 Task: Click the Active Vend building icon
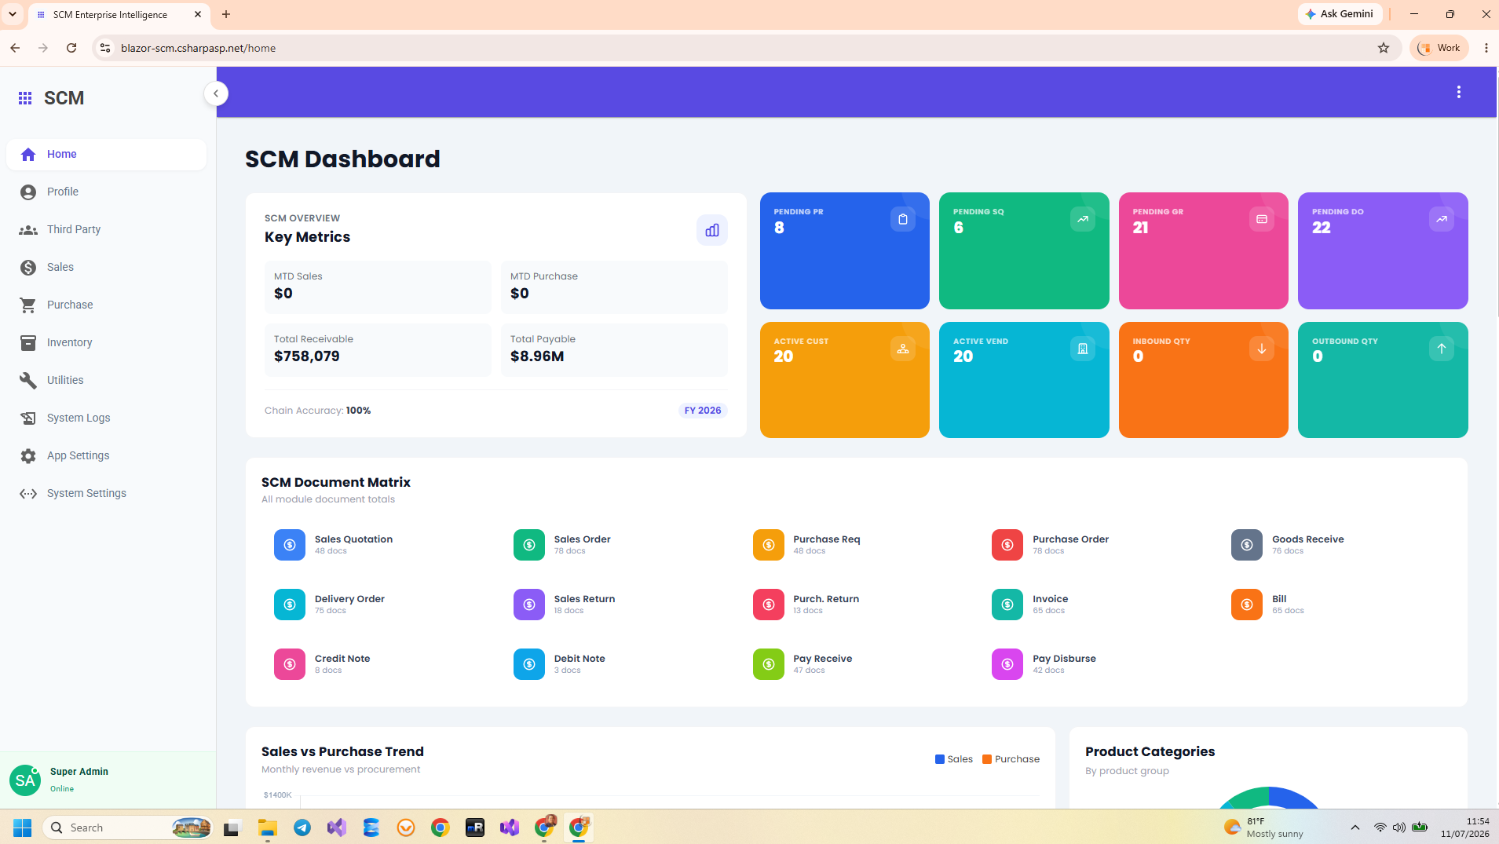(x=1082, y=349)
